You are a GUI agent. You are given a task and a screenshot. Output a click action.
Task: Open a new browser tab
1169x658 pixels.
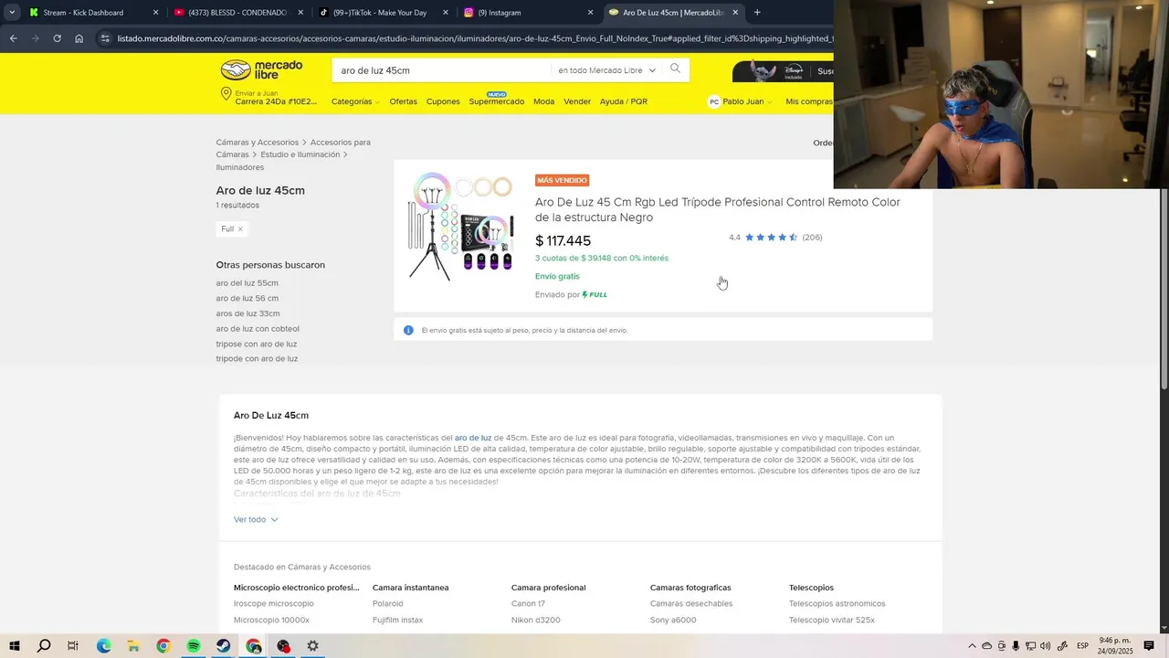757,13
